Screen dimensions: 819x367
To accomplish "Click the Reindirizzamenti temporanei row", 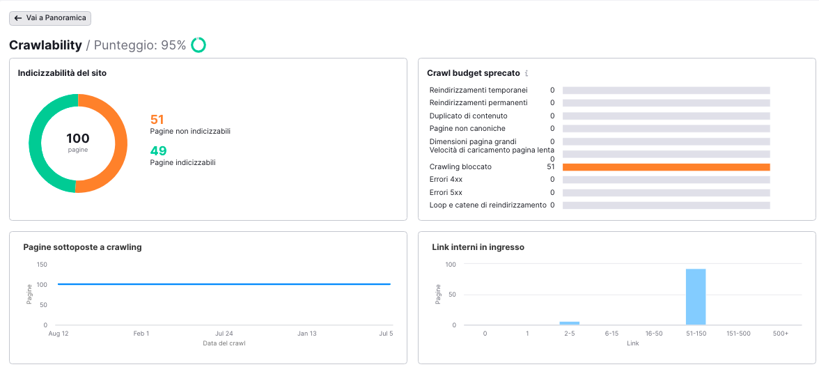I will point(478,91).
